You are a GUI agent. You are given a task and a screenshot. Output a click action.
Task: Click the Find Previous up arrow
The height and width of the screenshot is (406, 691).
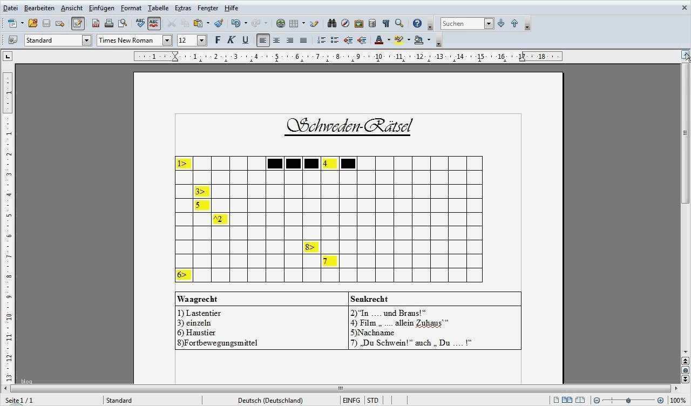tap(514, 23)
